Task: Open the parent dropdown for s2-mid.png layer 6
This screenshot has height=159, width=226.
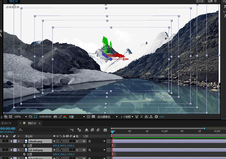Action: pyautogui.click(x=97, y=150)
